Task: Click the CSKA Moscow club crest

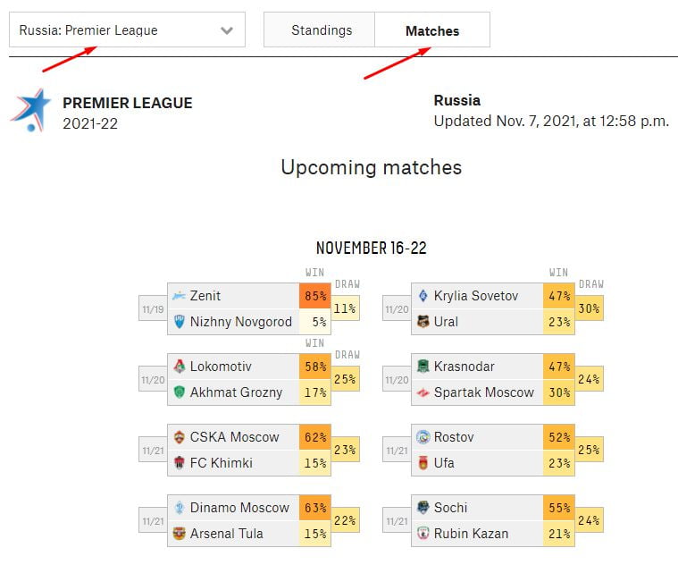Action: coord(179,437)
